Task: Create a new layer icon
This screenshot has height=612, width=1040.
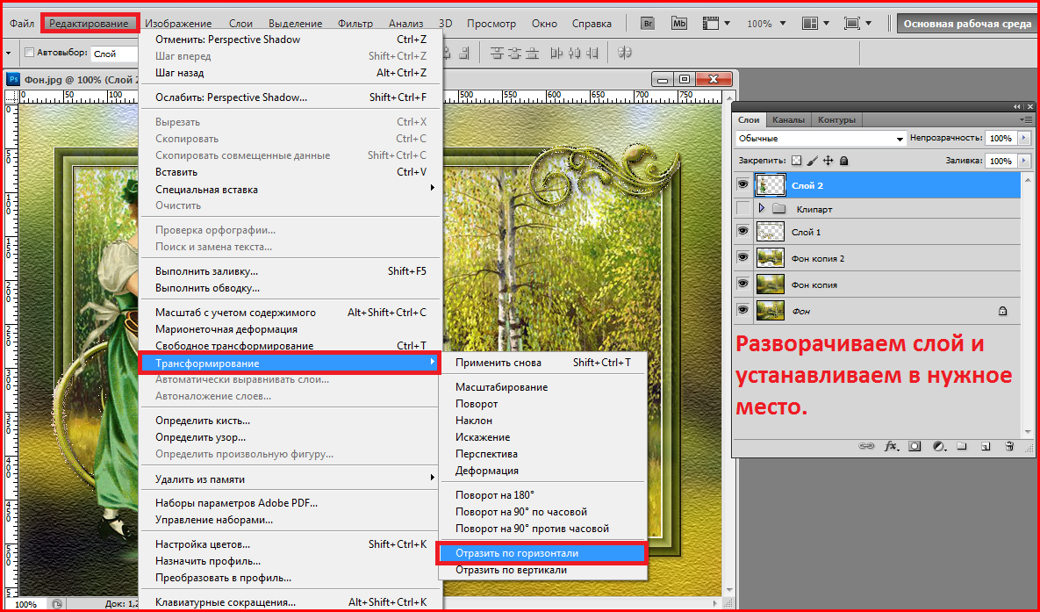Action: click(x=986, y=446)
